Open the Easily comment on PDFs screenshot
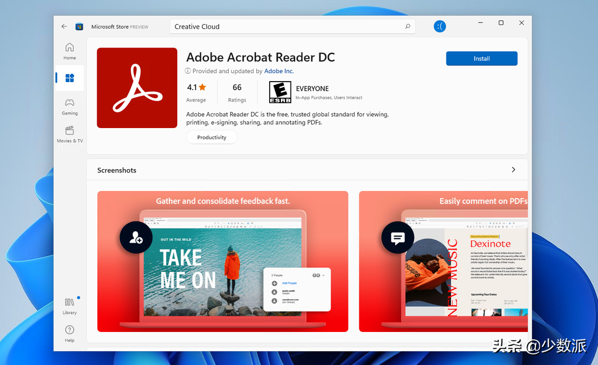 click(x=443, y=261)
